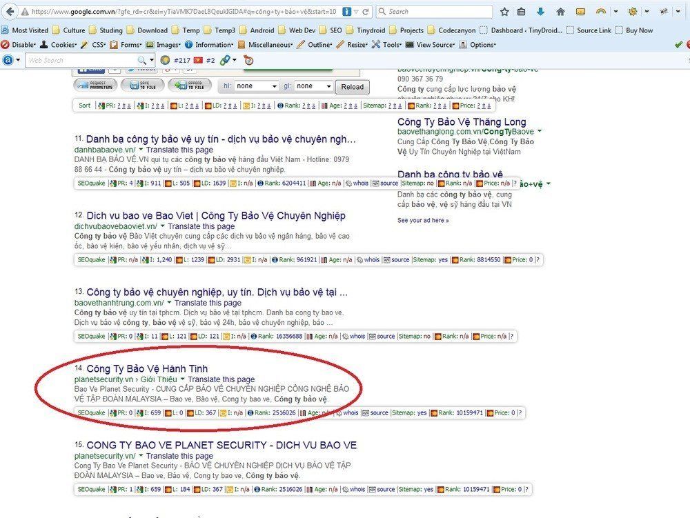Viewport: 690px width, 518px height.
Task: Click the gear-like orange add-on icon
Action: click(x=633, y=12)
